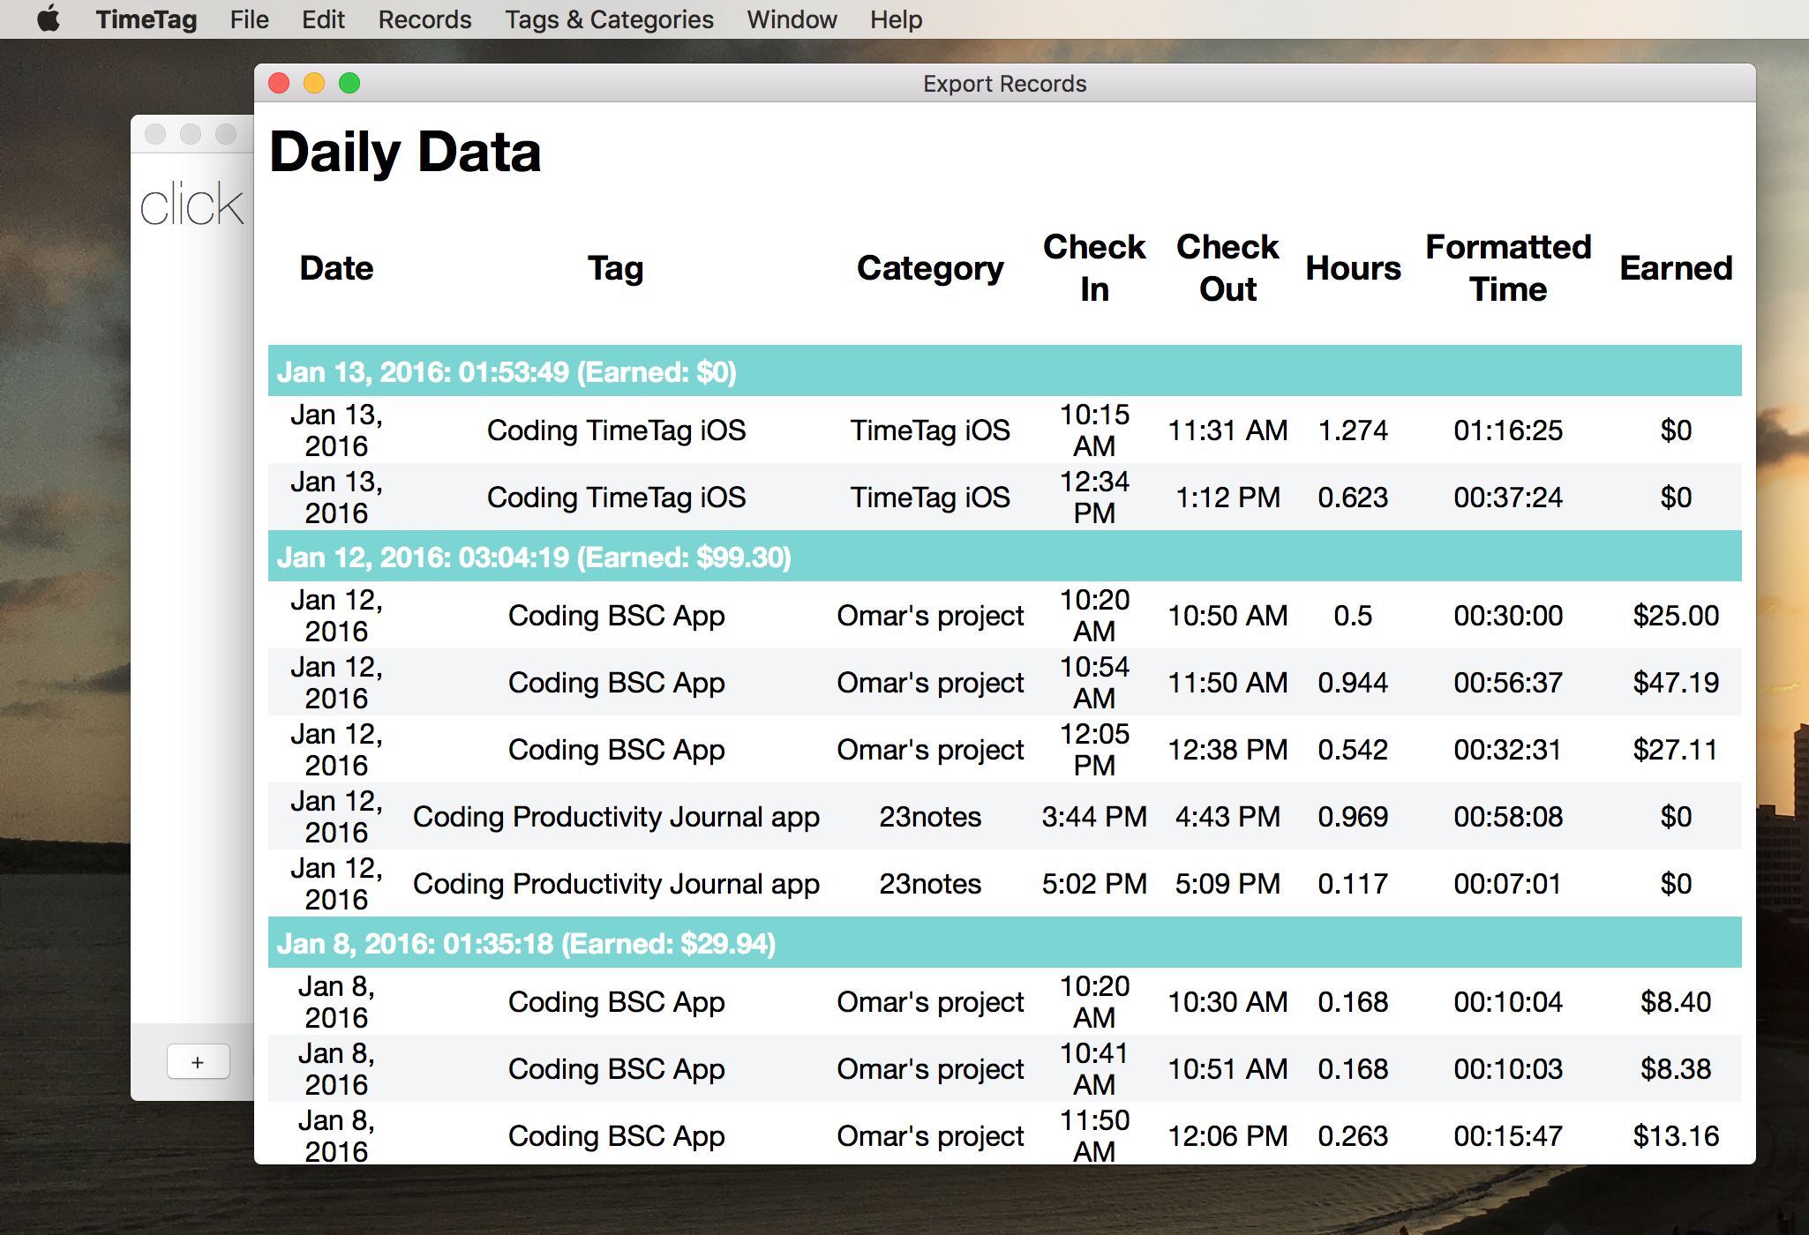Open the Tags & Categories menu
This screenshot has width=1809, height=1235.
609,19
